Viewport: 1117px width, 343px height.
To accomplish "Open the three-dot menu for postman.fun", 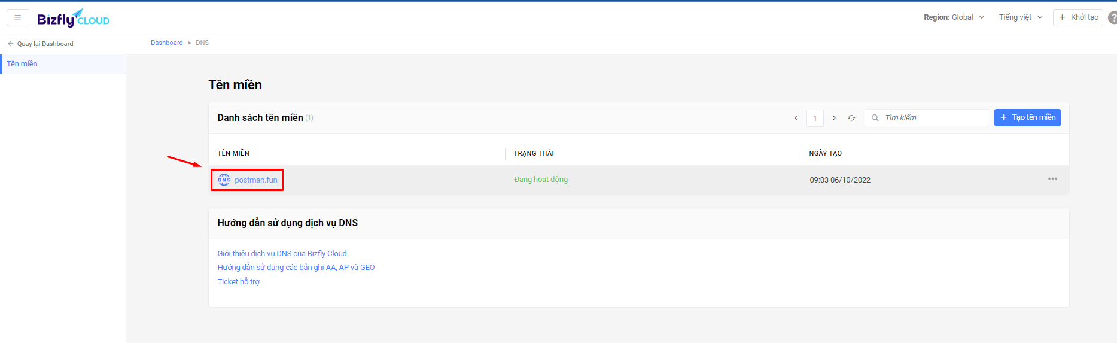I will [1052, 179].
